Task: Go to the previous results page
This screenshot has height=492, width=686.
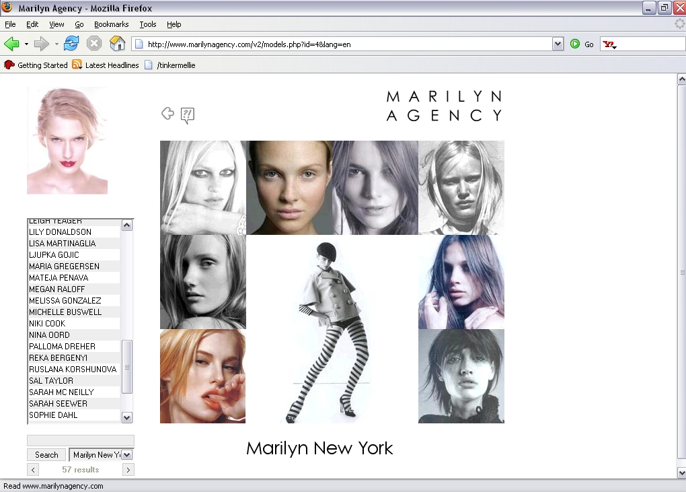Action: click(x=33, y=470)
